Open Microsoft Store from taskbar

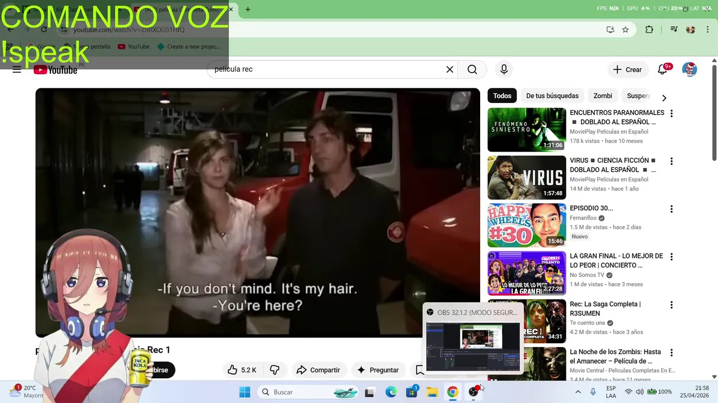click(x=412, y=392)
